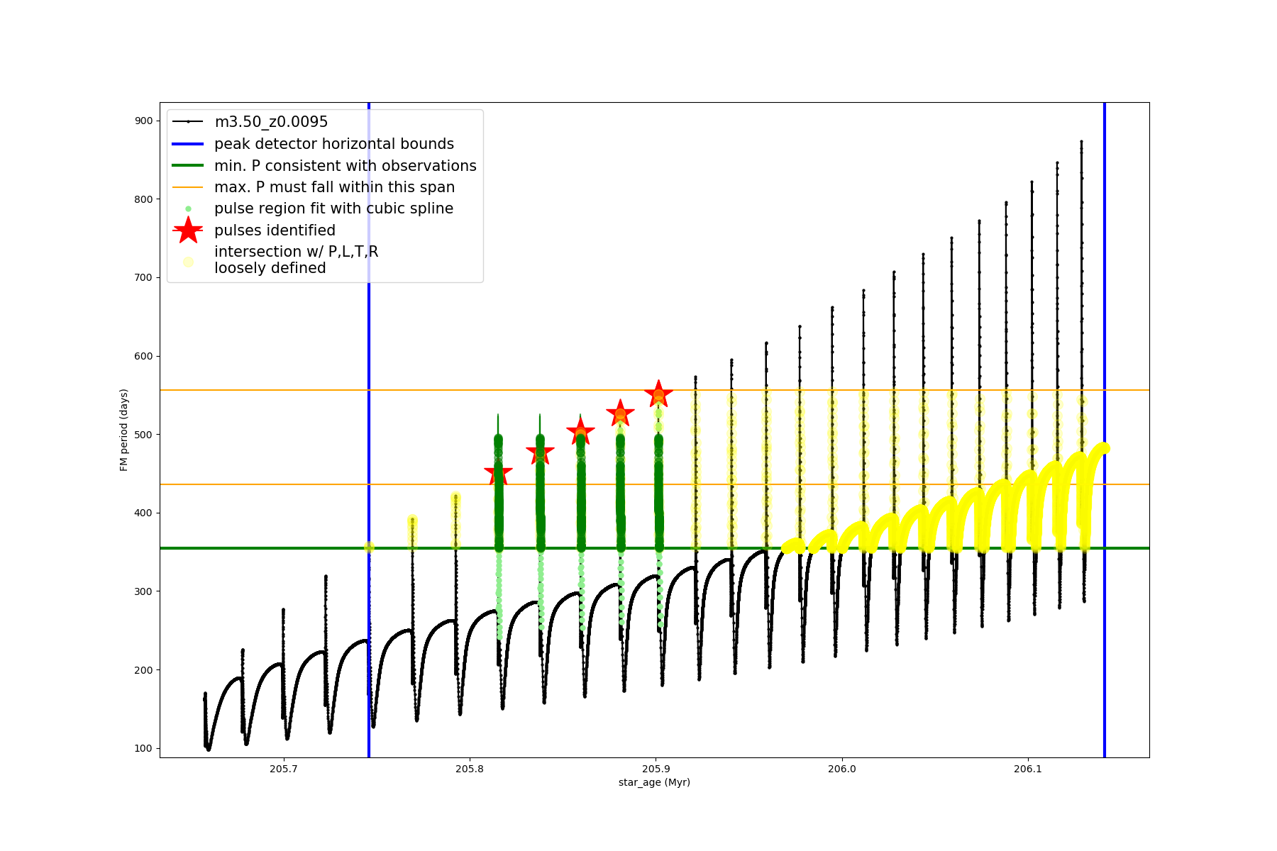
Task: Click the pale yellow dot legend marker
Action: [x=188, y=262]
